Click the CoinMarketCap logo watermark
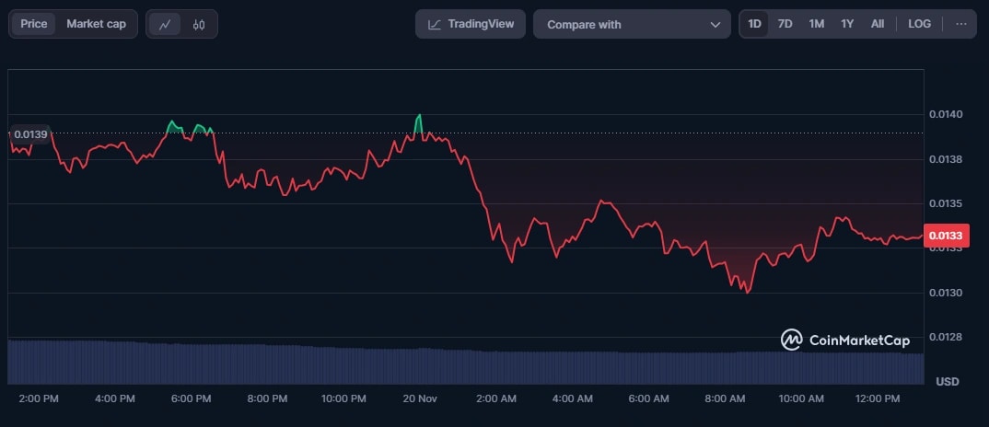Image resolution: width=989 pixels, height=427 pixels. point(844,340)
